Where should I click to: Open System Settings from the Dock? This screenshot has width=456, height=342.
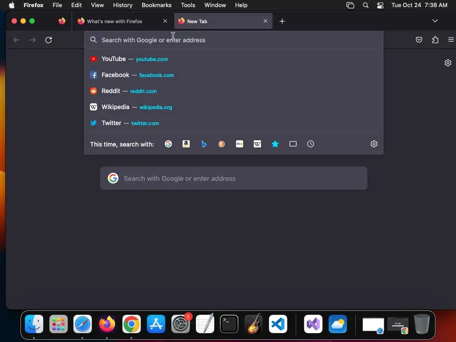coord(181,324)
